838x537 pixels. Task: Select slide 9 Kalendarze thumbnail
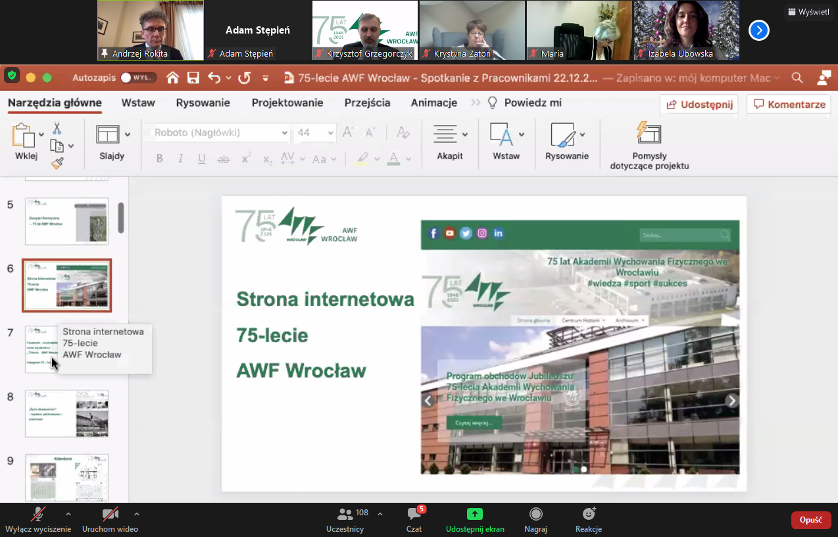tap(66, 477)
